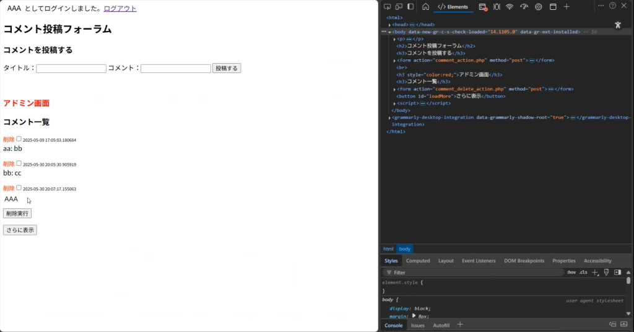Screen dimensions: 634x332
Task: Click the ログアウト logout link
Action: coord(120,9)
